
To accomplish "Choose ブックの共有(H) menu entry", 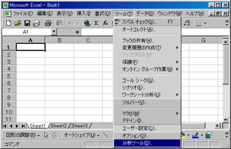I will [x=147, y=40].
